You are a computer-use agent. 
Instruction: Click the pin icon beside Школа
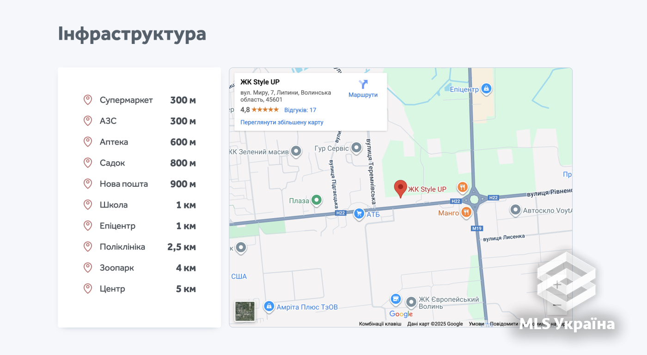[88, 204]
